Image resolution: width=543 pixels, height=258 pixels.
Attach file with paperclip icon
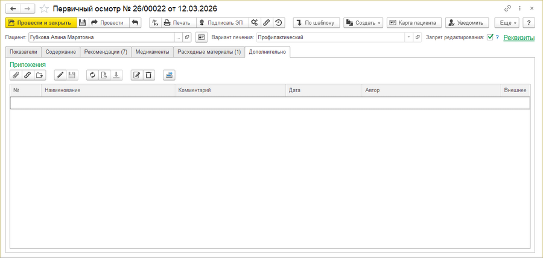[x=16, y=75]
